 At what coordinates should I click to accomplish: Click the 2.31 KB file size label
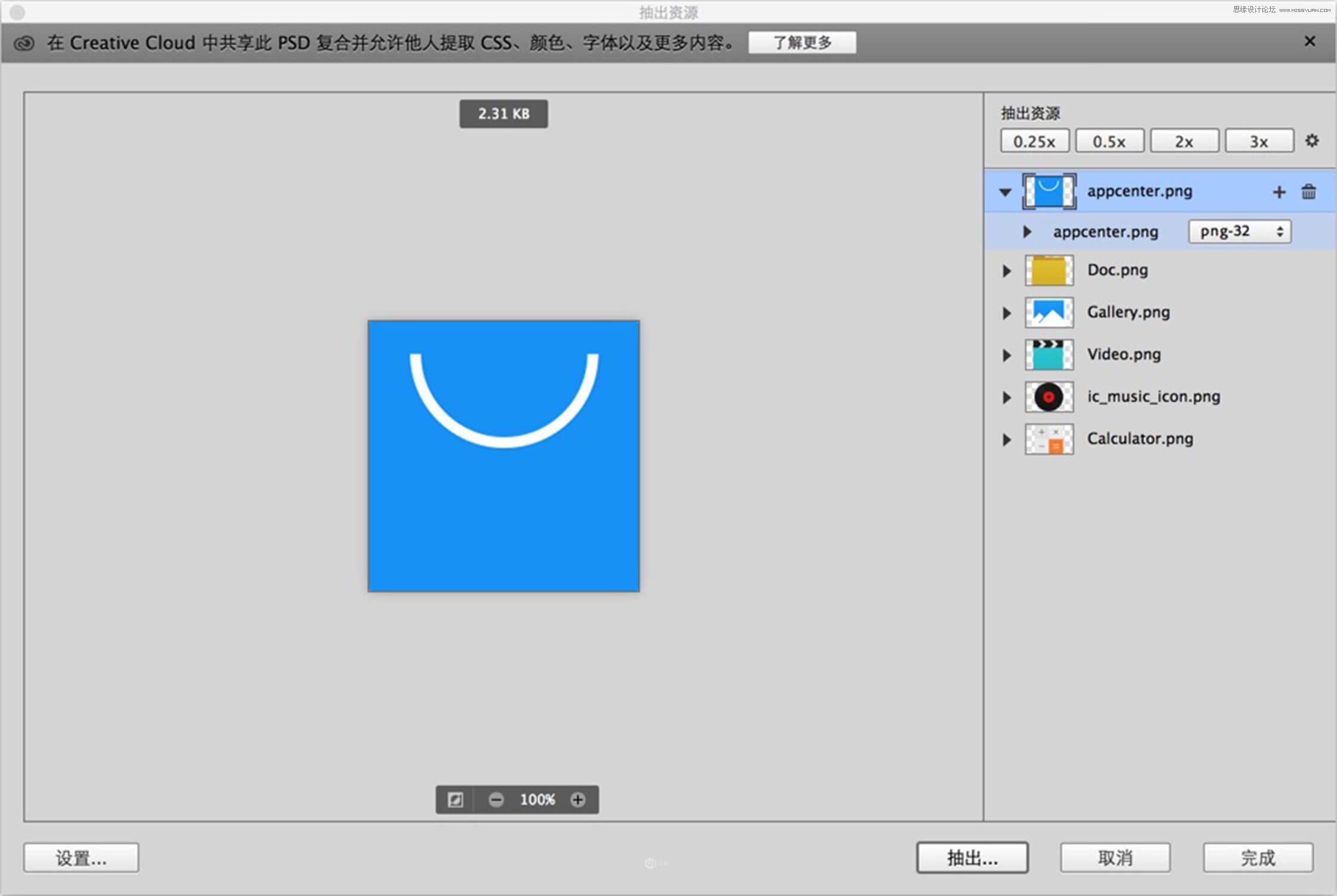[x=503, y=113]
